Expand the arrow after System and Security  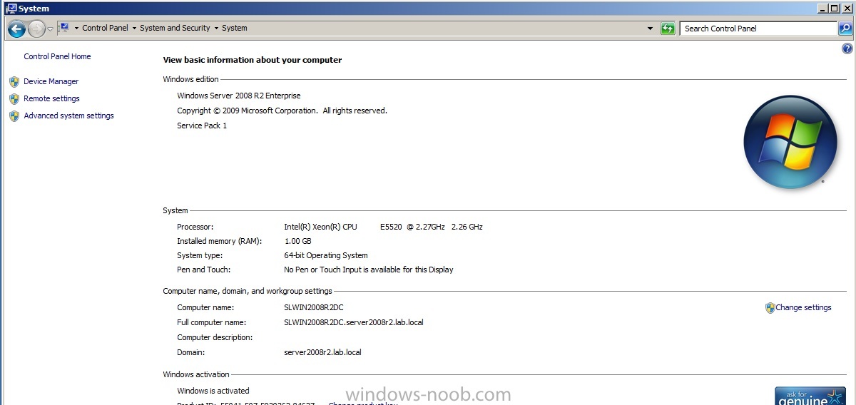pos(216,29)
